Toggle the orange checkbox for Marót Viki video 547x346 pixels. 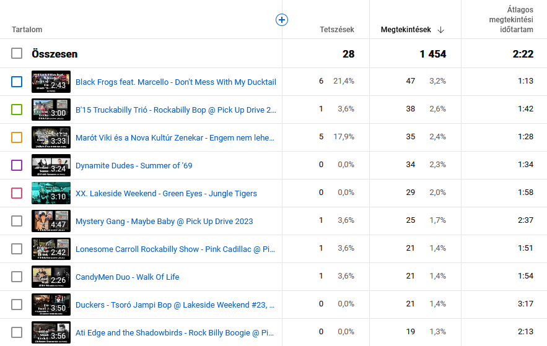tap(17, 137)
